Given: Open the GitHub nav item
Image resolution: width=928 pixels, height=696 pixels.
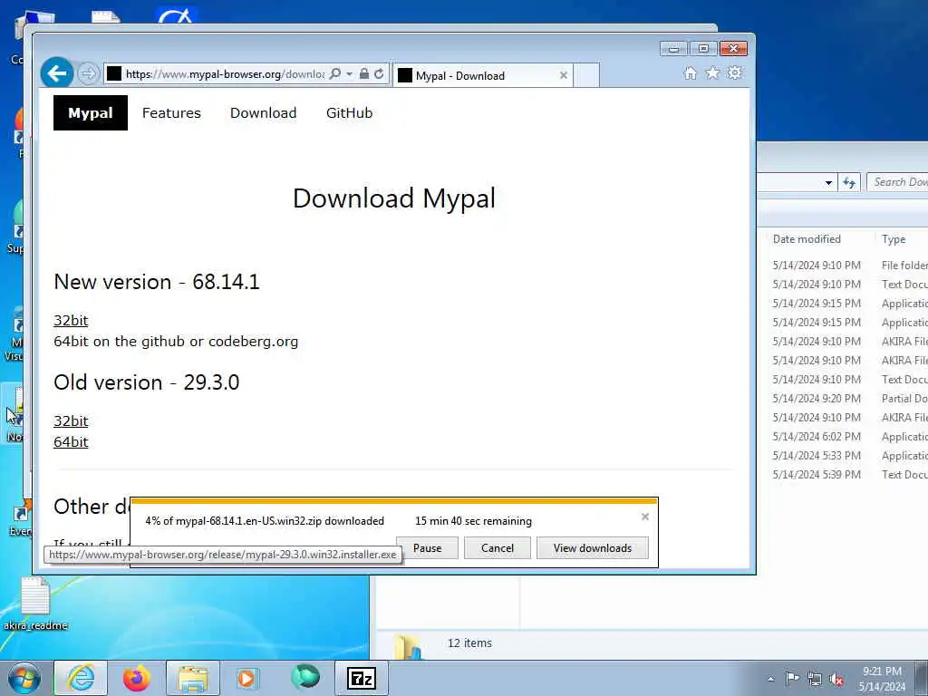Looking at the screenshot, I should [x=349, y=112].
